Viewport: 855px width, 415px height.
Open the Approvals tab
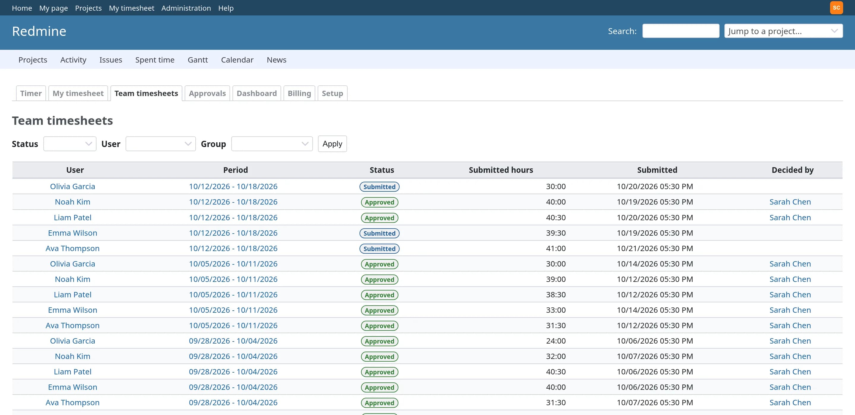pos(207,93)
